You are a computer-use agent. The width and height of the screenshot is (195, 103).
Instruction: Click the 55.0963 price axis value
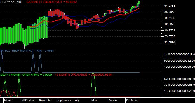click(x=170, y=12)
